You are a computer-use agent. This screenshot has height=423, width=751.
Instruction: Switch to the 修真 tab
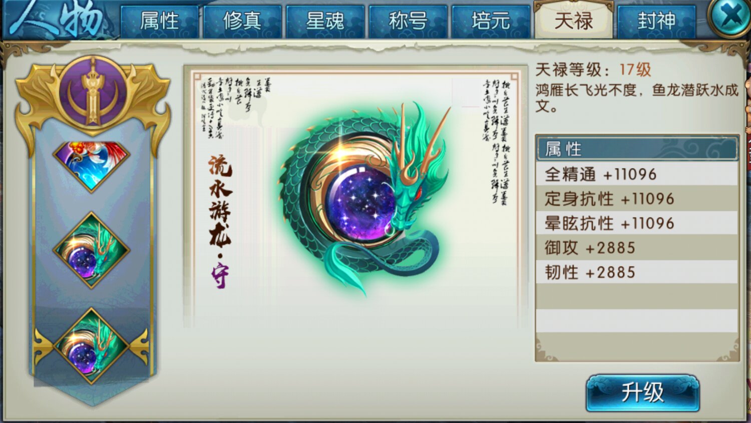tap(242, 21)
